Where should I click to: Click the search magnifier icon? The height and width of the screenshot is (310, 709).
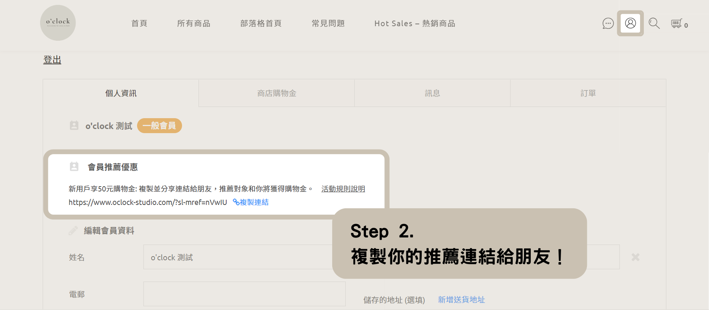654,23
